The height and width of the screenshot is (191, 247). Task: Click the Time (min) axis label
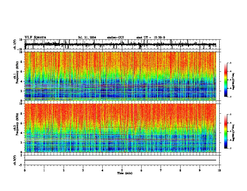(x=125, y=173)
